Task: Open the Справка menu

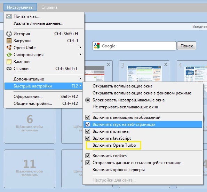Action: point(49,7)
